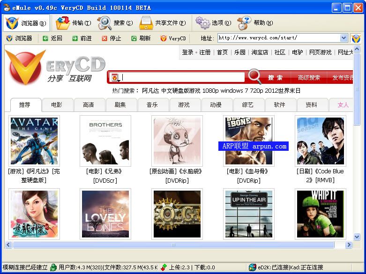Open 高级搜索 advanced search

309,77
